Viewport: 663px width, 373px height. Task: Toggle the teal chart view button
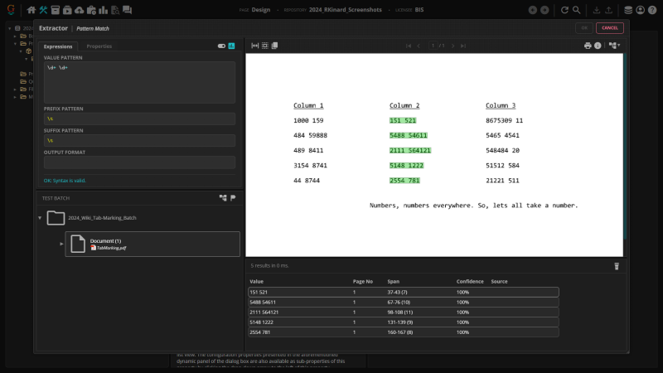[x=232, y=46]
